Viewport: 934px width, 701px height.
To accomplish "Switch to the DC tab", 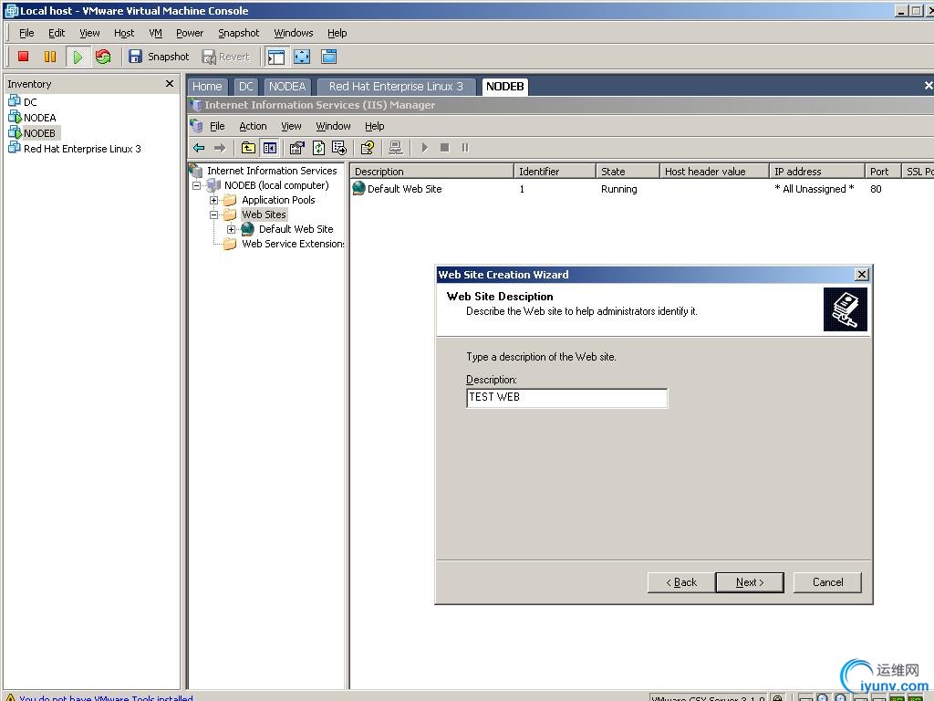I will pyautogui.click(x=246, y=87).
